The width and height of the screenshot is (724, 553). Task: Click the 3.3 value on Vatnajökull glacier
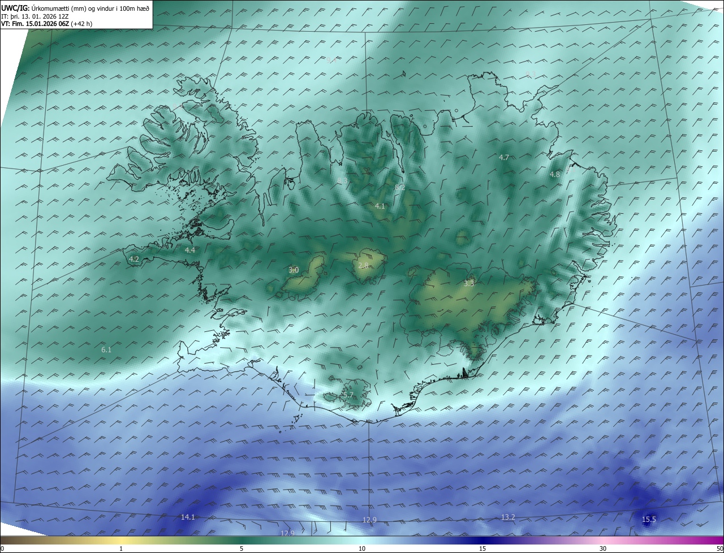click(x=469, y=283)
